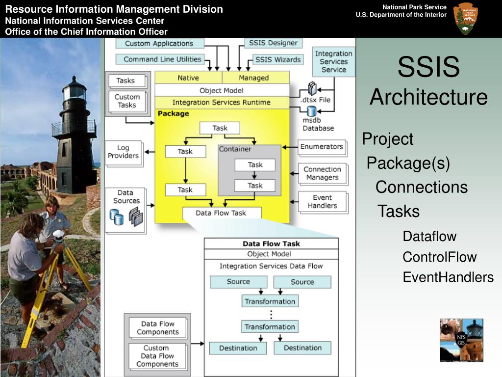Click the "Connections" bullet
The image size is (502, 377).
click(422, 187)
